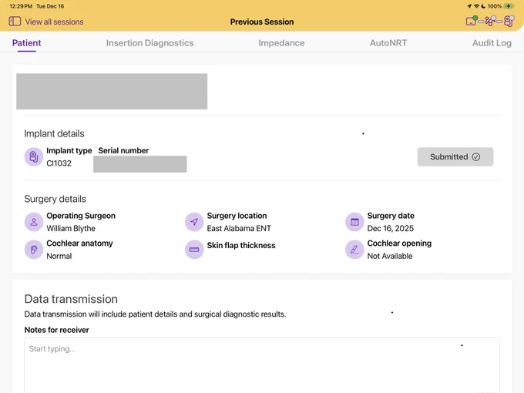Open the Impedance tab
The image size is (524, 393).
coord(281,43)
